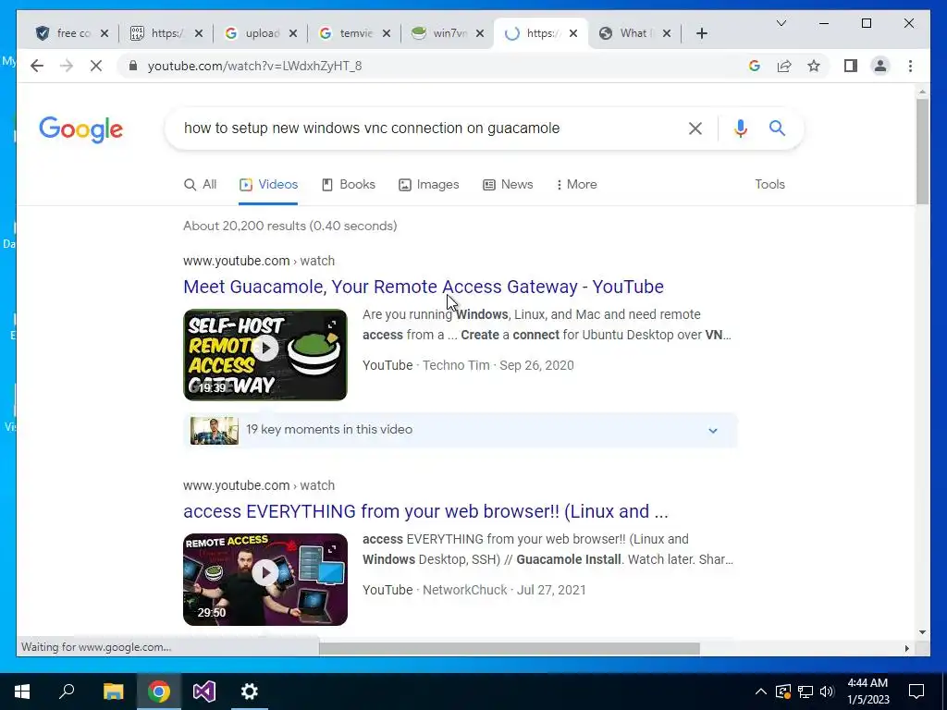Image resolution: width=947 pixels, height=710 pixels.
Task: Play the NetworkChuck Remote Access video thumbnail
Action: (265, 579)
